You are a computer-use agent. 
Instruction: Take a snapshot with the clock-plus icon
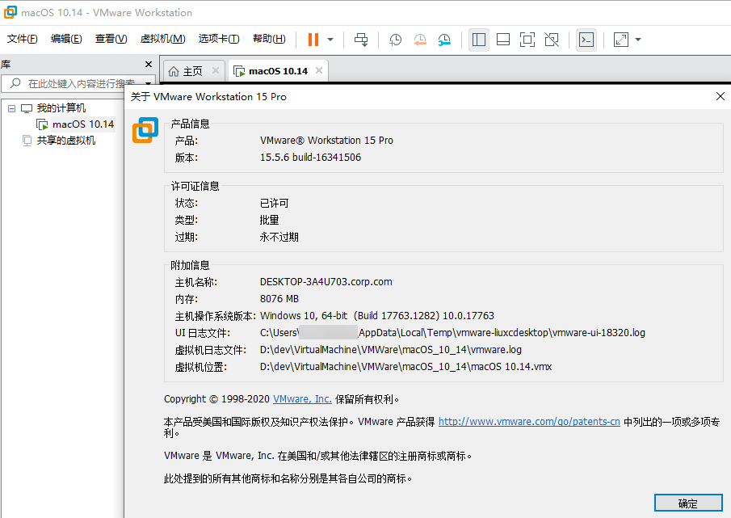point(395,40)
